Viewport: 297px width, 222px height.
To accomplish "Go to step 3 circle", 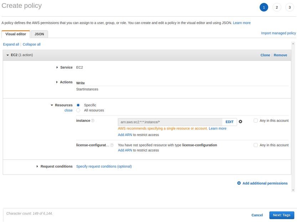I will (290, 7).
